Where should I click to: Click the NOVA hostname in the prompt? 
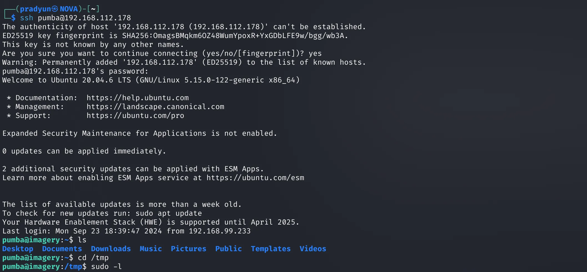click(69, 9)
